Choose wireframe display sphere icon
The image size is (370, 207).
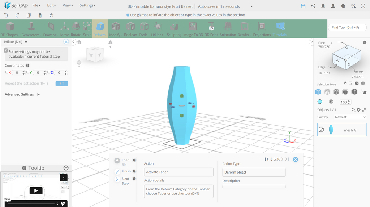(x=331, y=102)
